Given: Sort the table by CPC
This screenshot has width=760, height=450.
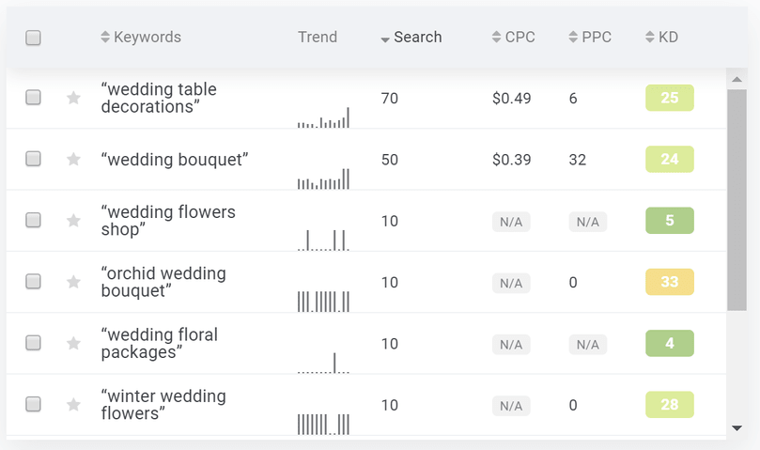Looking at the screenshot, I should pyautogui.click(x=513, y=37).
